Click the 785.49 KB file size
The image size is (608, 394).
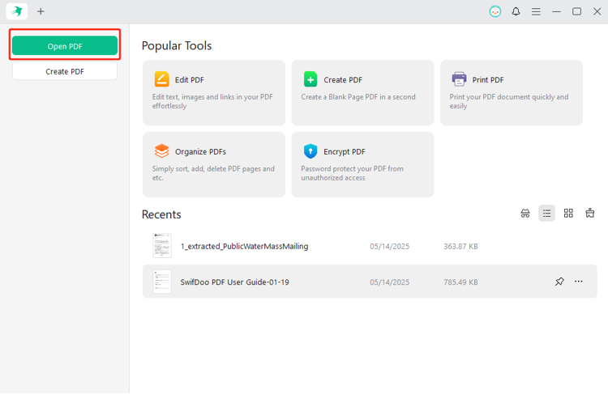point(460,282)
